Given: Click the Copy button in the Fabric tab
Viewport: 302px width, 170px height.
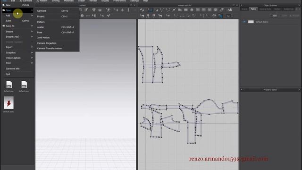Looking at the screenshot, I should pos(284,16).
